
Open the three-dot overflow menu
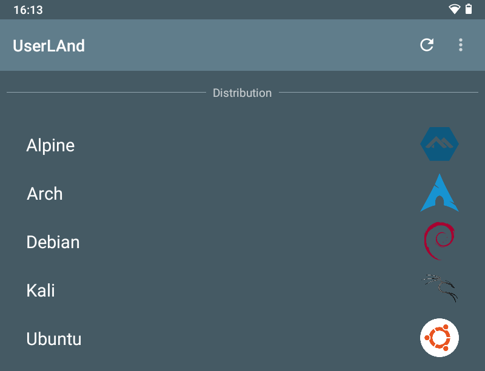coord(461,45)
